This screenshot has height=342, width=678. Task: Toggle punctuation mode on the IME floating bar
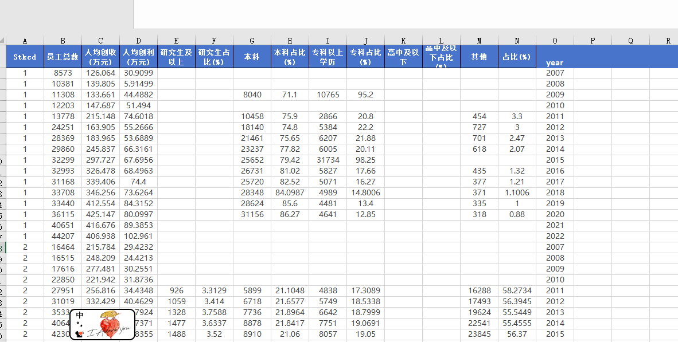point(80,325)
